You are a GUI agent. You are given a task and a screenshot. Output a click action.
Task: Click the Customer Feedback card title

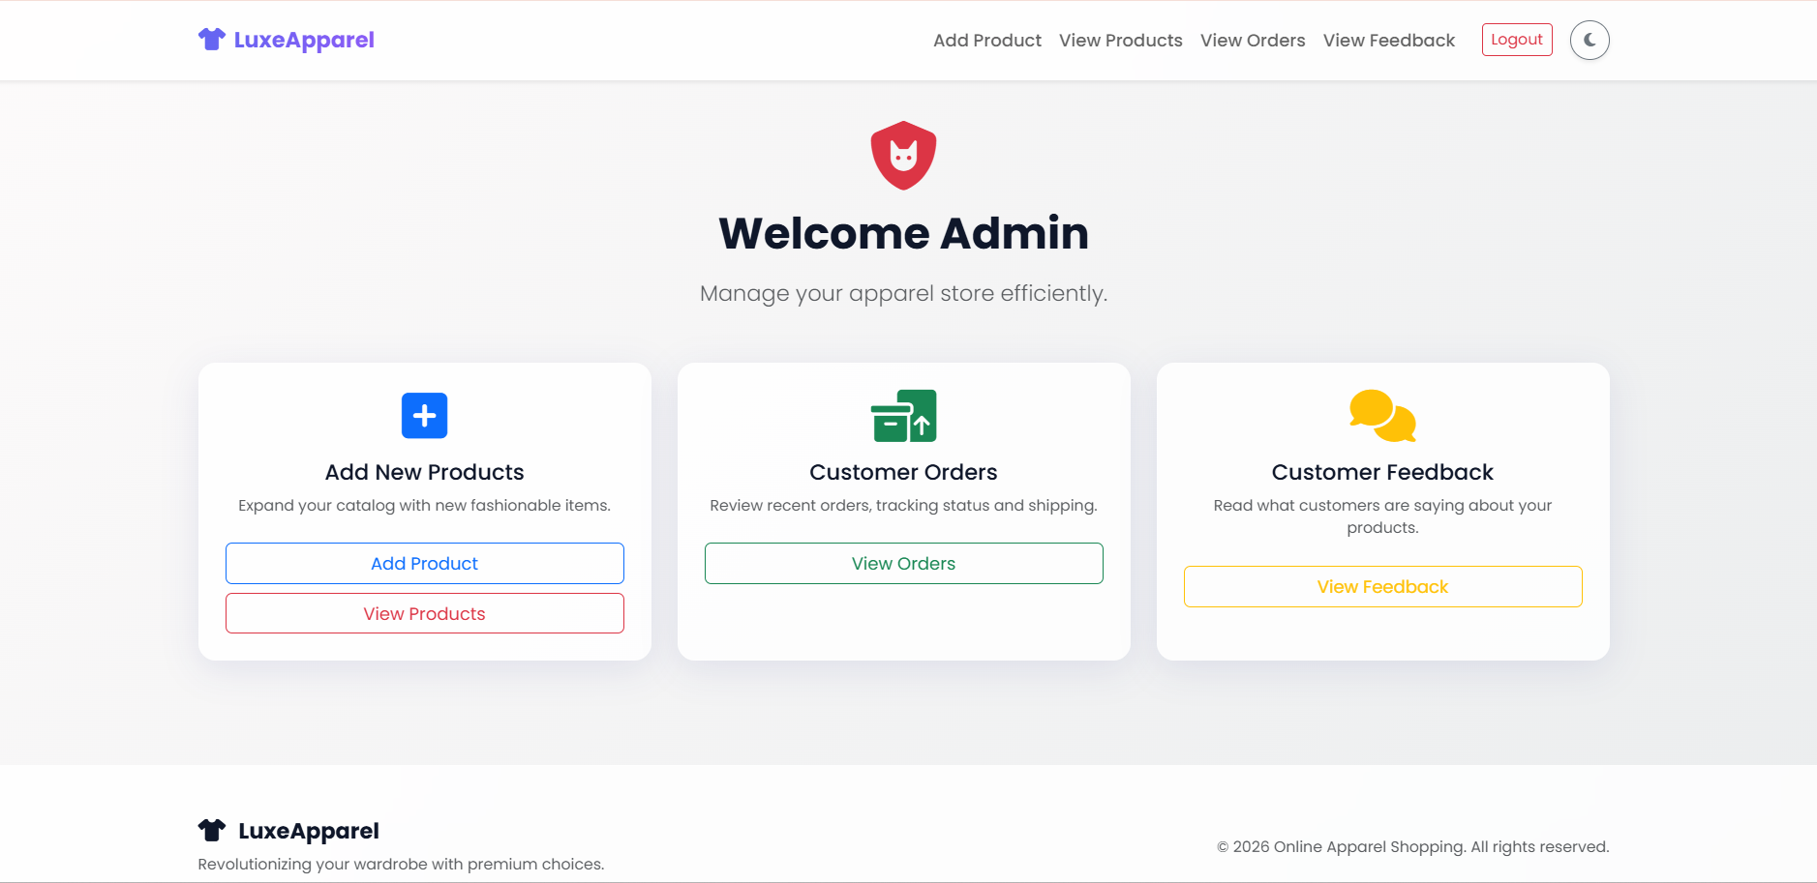coord(1383,472)
